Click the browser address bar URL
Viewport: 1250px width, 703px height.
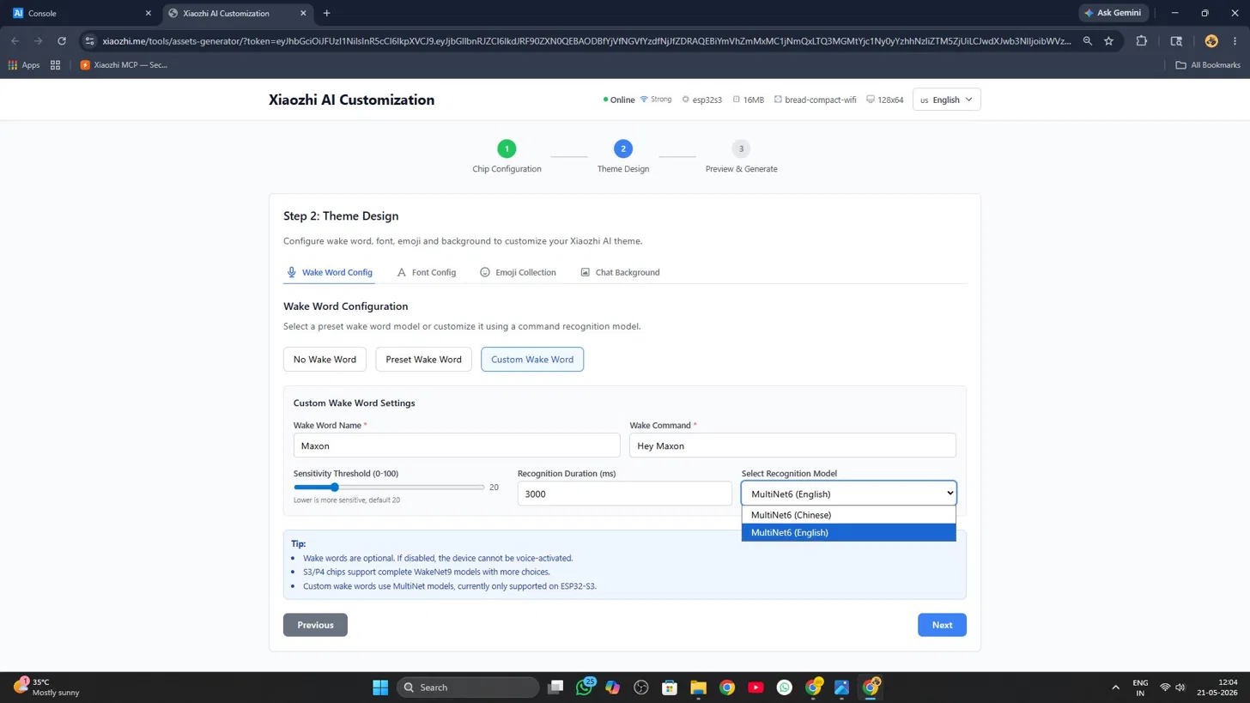click(x=586, y=40)
